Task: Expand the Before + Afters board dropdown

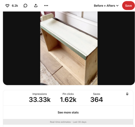Action: pos(106,6)
